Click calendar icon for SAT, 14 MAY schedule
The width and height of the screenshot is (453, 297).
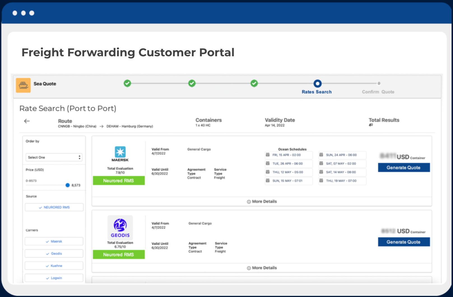[321, 172]
